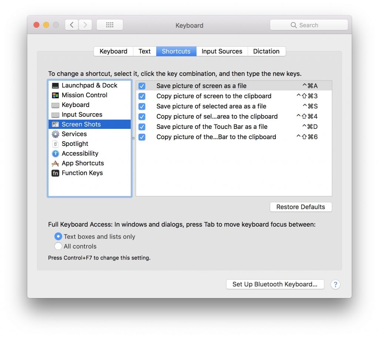Switch to the Input Sources tab
379x337 pixels.
[x=222, y=51]
